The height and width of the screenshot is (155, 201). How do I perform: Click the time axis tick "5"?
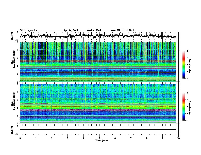pyautogui.click(x=99, y=138)
